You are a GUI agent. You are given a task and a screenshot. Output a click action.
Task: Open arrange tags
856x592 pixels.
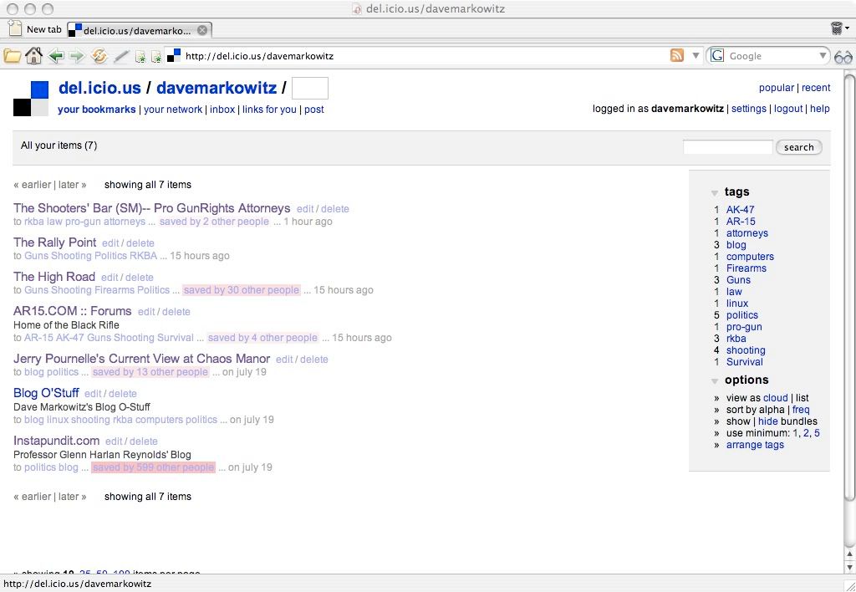(755, 445)
